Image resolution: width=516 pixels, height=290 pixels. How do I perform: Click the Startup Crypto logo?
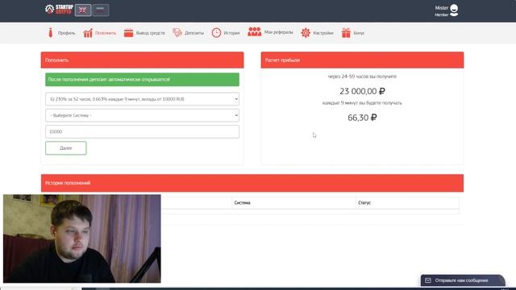click(59, 10)
